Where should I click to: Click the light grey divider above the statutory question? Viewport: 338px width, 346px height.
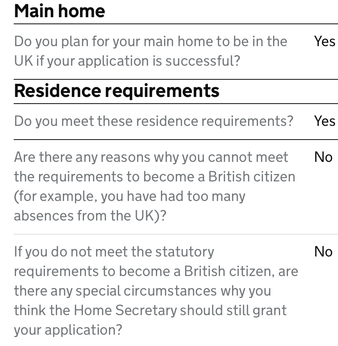(176, 234)
